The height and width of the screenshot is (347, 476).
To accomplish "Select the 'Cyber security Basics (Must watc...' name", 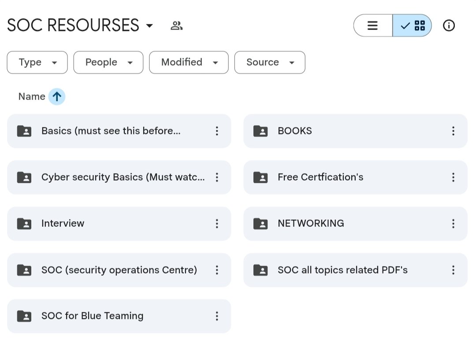I will 123,177.
